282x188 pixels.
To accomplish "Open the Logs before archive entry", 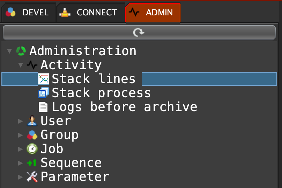I will [124, 107].
